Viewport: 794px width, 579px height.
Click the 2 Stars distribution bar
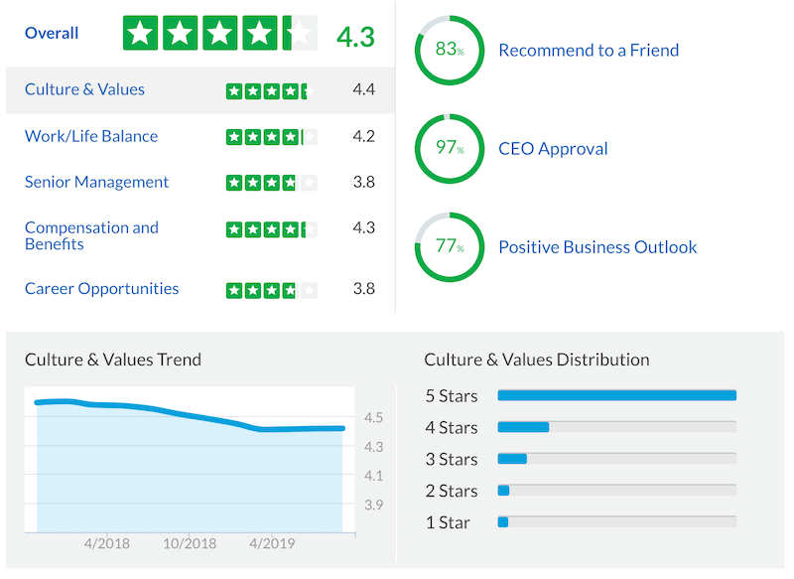pos(503,490)
